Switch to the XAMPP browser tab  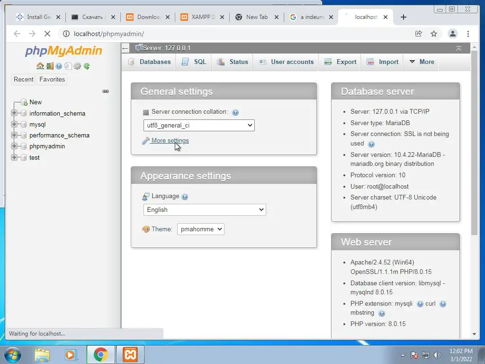(202, 17)
